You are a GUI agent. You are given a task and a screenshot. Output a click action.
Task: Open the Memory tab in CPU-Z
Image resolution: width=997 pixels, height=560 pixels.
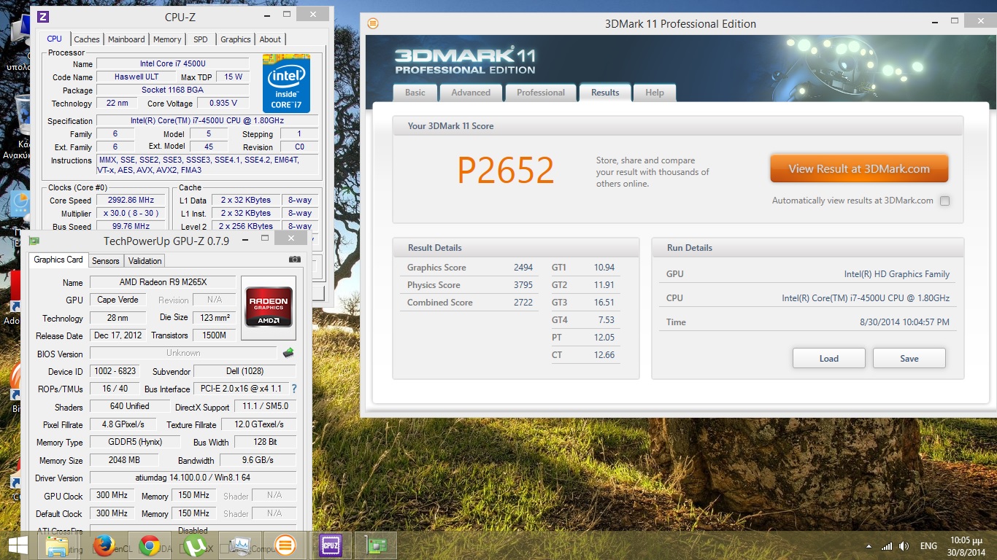pyautogui.click(x=167, y=39)
